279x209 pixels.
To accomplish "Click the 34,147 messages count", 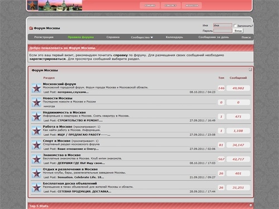I will 238,145.
